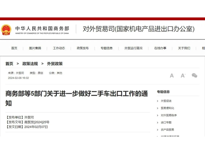Screen dimensions: 205x154
Task: Open 专题信息 navigation menu item
Action: (x=107, y=48)
